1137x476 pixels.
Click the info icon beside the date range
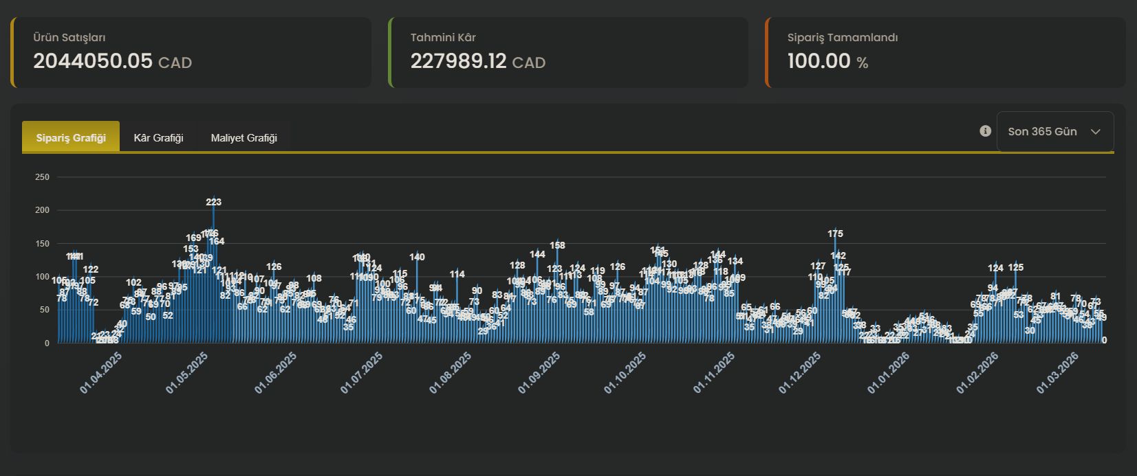click(985, 131)
